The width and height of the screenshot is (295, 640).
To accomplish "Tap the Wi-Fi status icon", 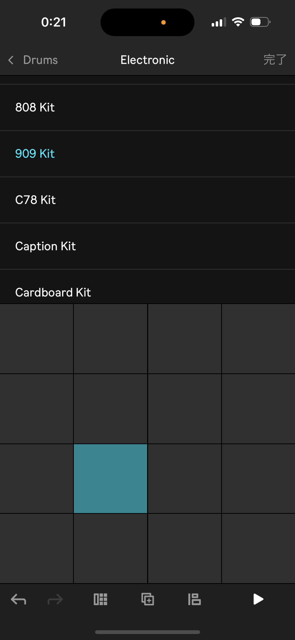I will pyautogui.click(x=238, y=22).
